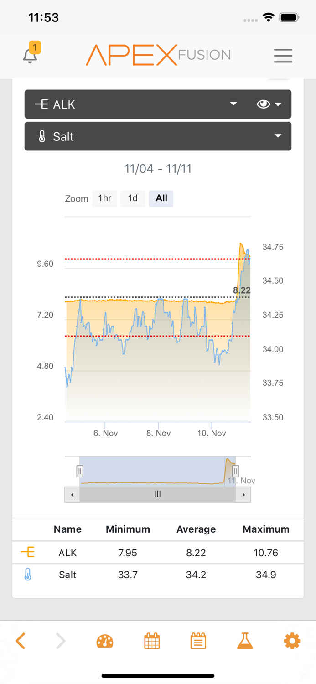Toggle the ALK eye visibility
The height and width of the screenshot is (684, 316).
pos(263,104)
